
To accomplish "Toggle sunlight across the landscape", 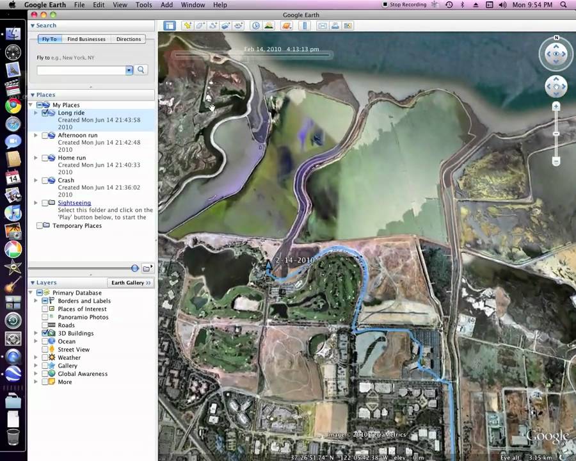I will [x=269, y=26].
